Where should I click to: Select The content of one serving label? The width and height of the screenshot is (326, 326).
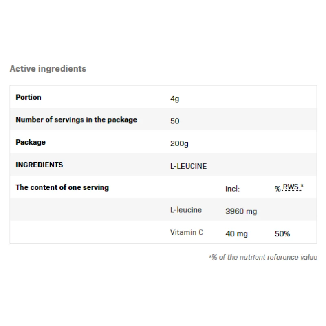point(62,187)
